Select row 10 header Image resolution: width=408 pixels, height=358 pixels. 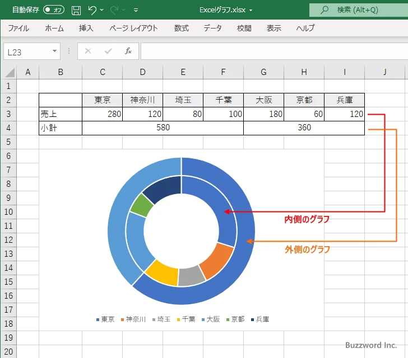coord(8,212)
